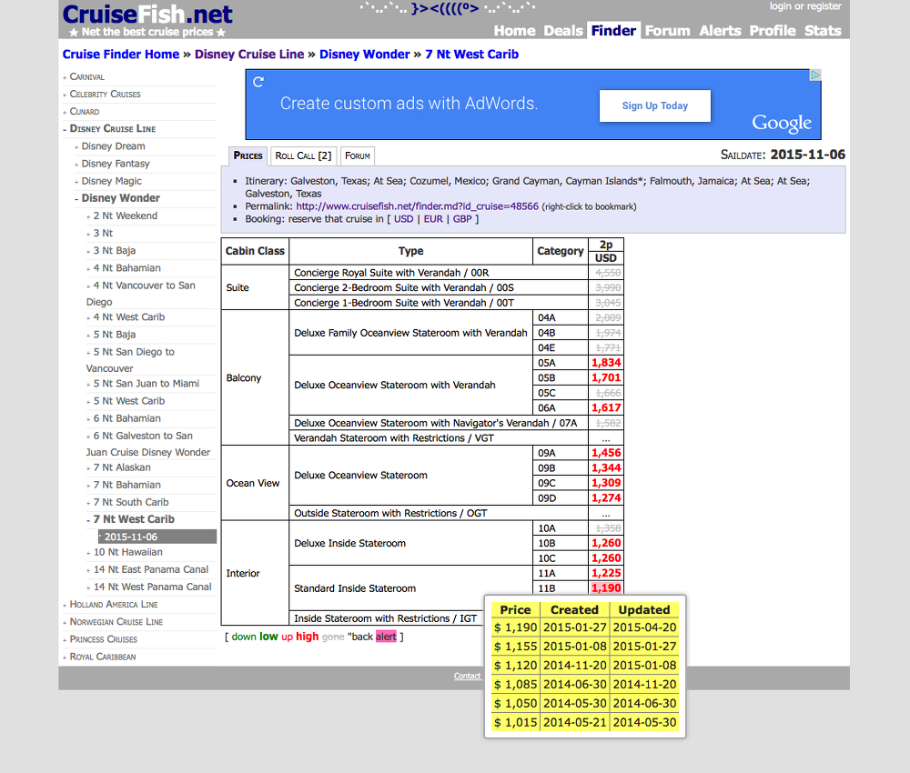Open the Alerts menu item
This screenshot has height=773, width=910.
720,31
